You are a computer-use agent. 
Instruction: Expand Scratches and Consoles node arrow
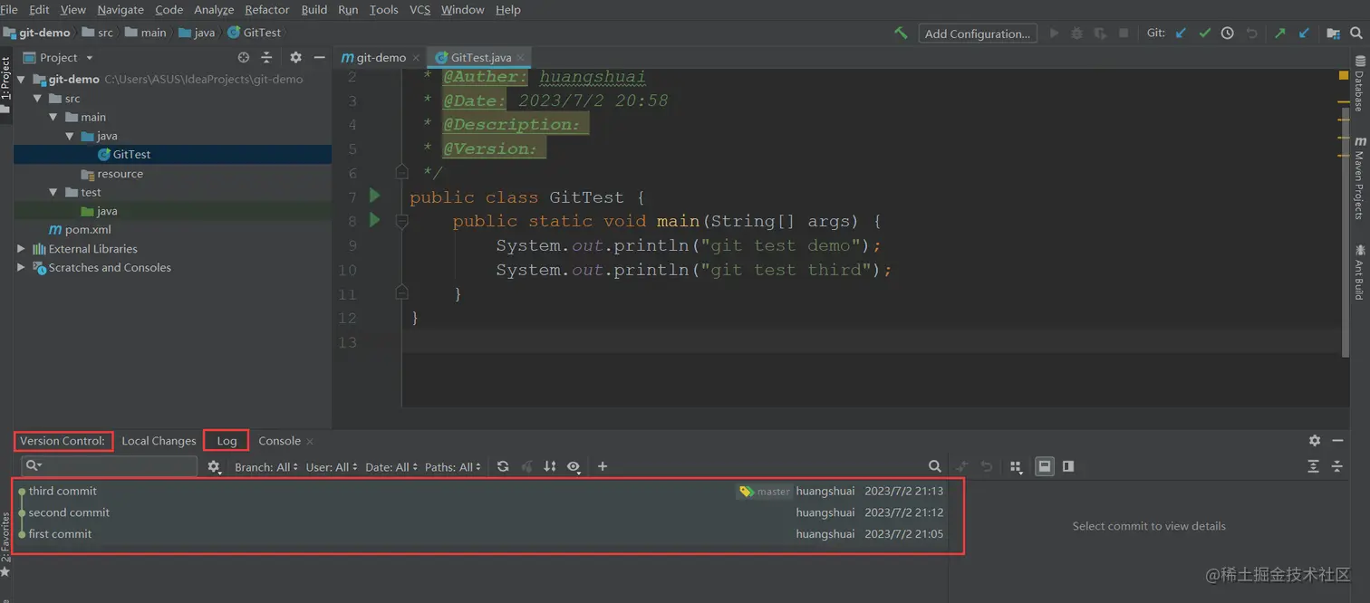pos(21,267)
